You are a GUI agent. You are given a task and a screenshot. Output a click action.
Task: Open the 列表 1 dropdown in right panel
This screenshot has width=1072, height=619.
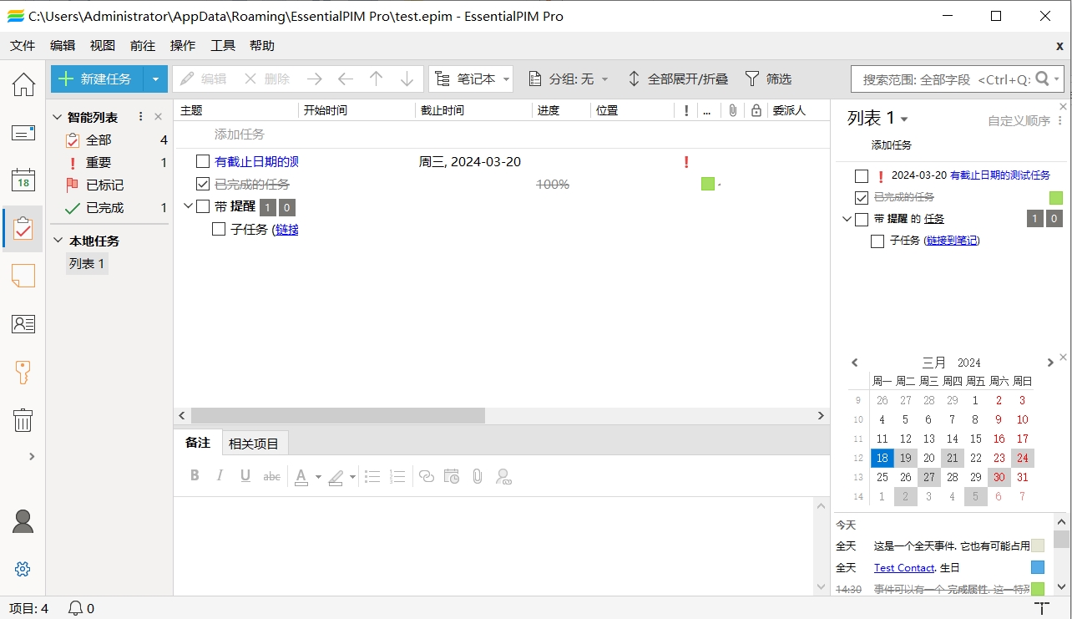coord(904,119)
